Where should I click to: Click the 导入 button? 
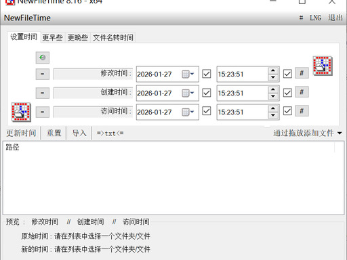point(79,133)
